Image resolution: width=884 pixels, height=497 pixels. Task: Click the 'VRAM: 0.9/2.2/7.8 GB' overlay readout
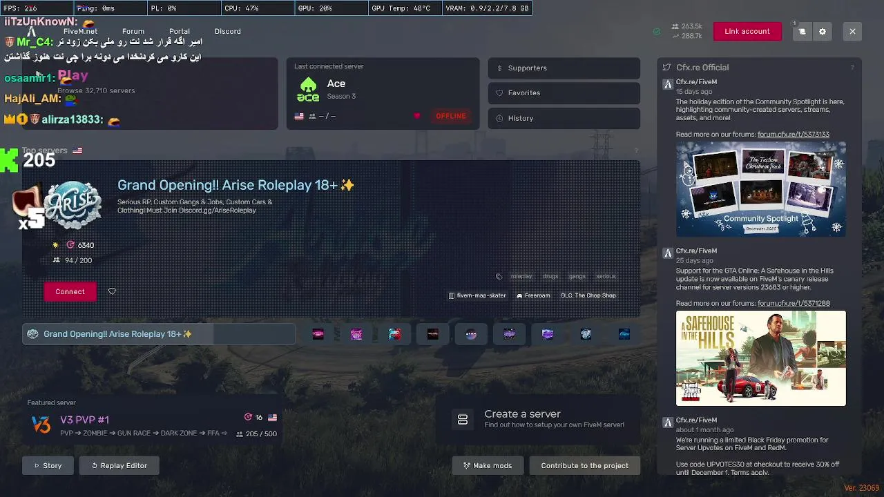(488, 8)
